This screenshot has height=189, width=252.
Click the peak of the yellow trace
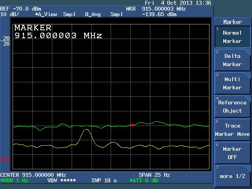[x=87, y=130]
